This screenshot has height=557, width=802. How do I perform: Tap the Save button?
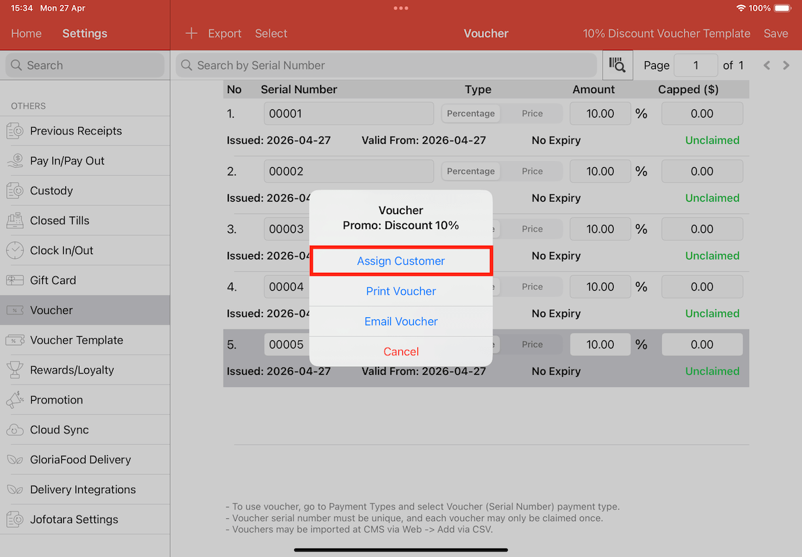[x=776, y=33]
